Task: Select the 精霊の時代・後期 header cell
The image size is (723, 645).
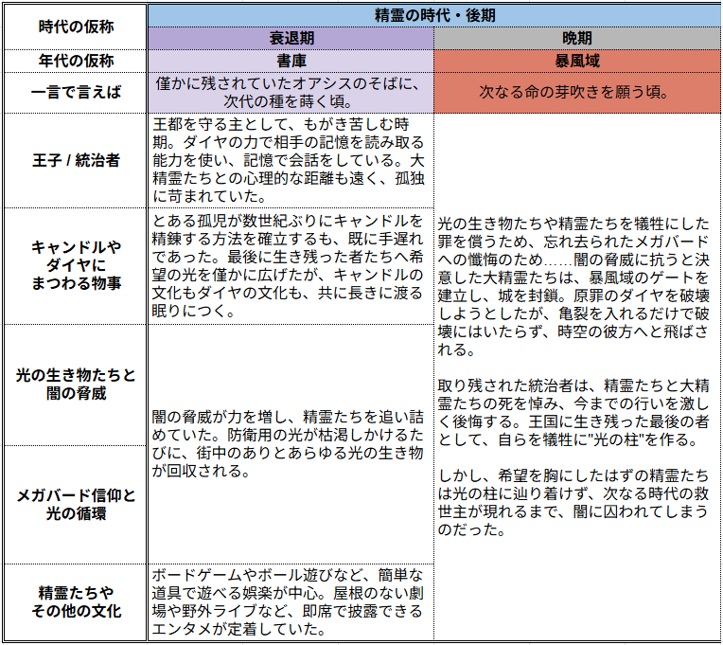Action: coord(434,15)
